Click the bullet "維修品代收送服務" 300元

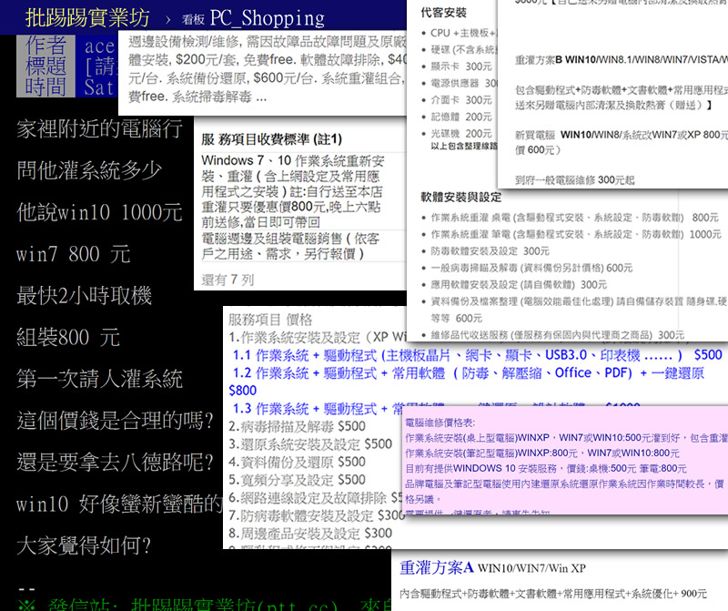[x=557, y=335]
